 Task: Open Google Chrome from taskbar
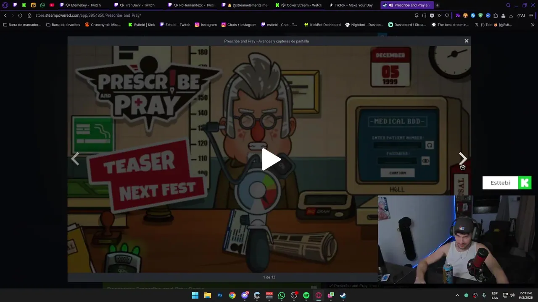[232, 295]
